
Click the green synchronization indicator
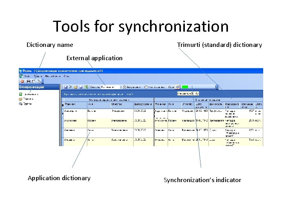[x=185, y=87]
